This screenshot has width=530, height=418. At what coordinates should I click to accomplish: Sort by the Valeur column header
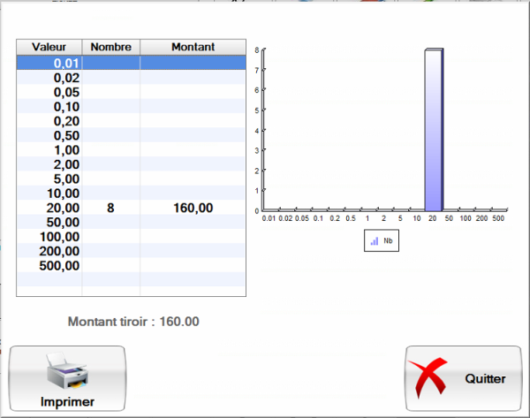point(49,47)
